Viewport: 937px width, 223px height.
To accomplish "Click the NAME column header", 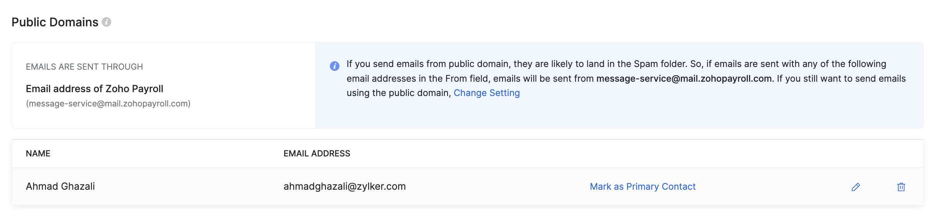I will tap(38, 153).
